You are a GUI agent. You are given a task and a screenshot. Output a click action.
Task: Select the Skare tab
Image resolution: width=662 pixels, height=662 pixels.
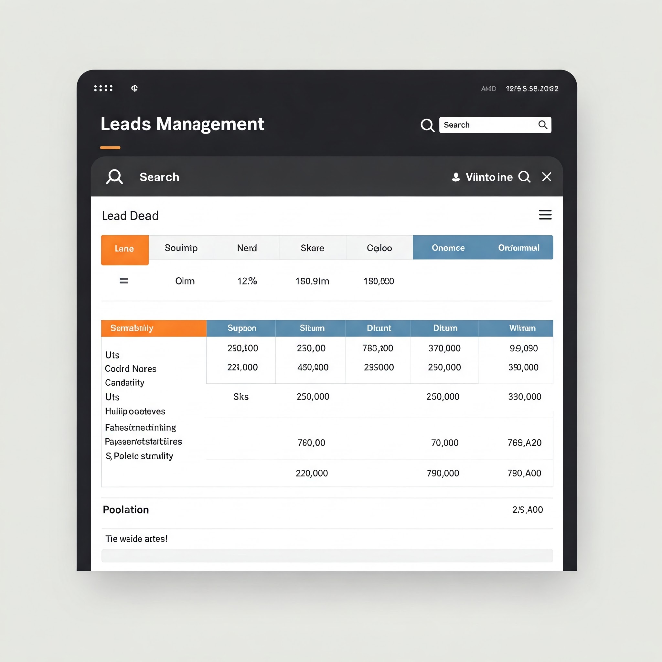[x=312, y=248]
